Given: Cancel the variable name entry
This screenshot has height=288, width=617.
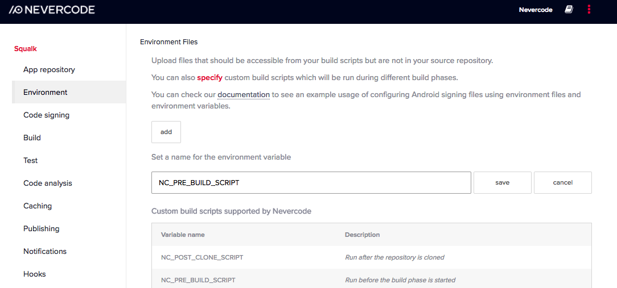Looking at the screenshot, I should (563, 183).
